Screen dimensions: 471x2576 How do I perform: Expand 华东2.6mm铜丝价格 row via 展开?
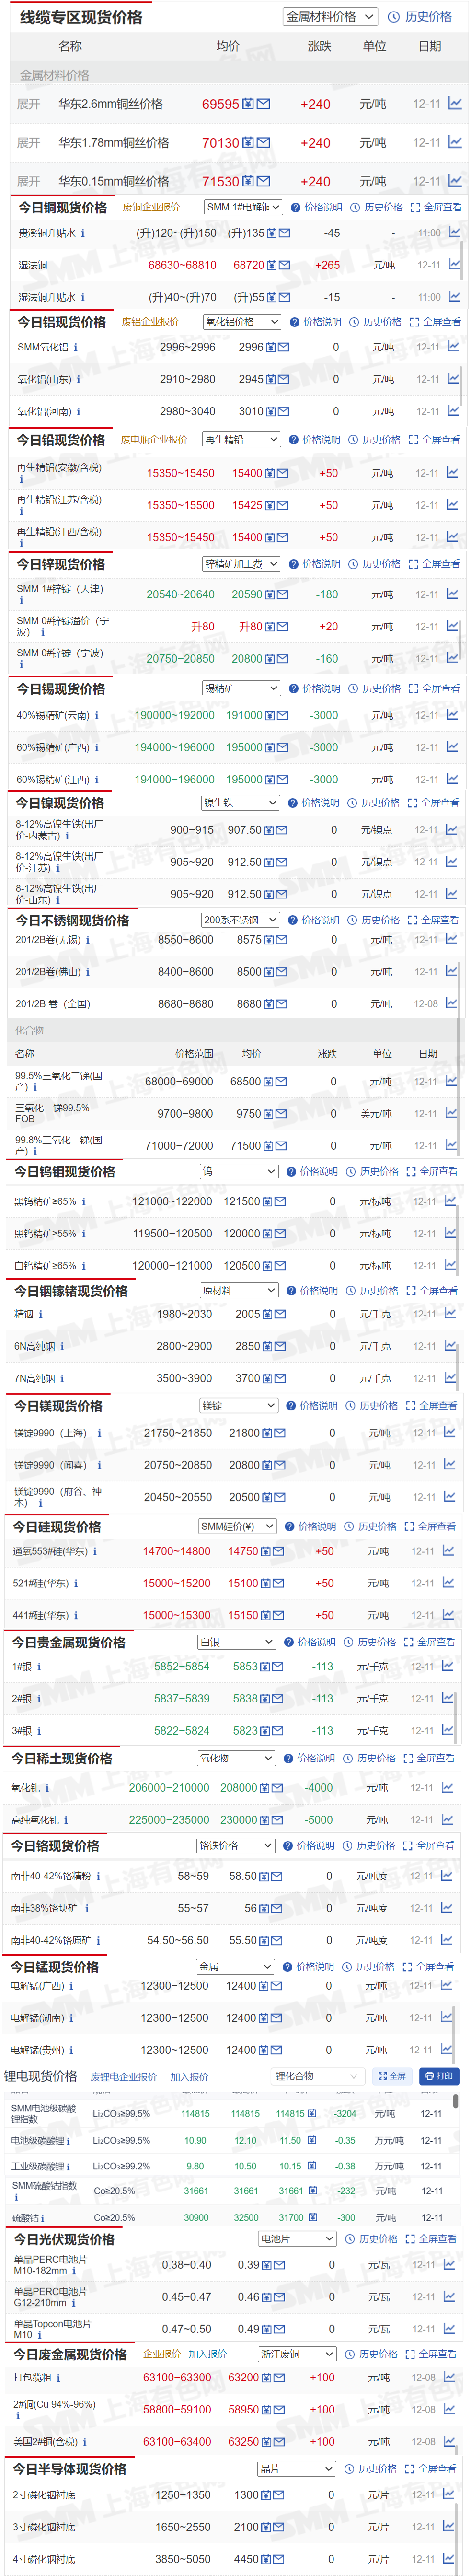point(29,104)
